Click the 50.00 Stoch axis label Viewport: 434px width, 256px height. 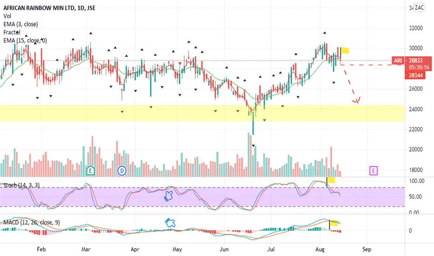[415, 197]
